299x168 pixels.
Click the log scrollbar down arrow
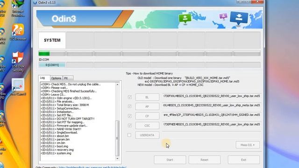(117, 158)
